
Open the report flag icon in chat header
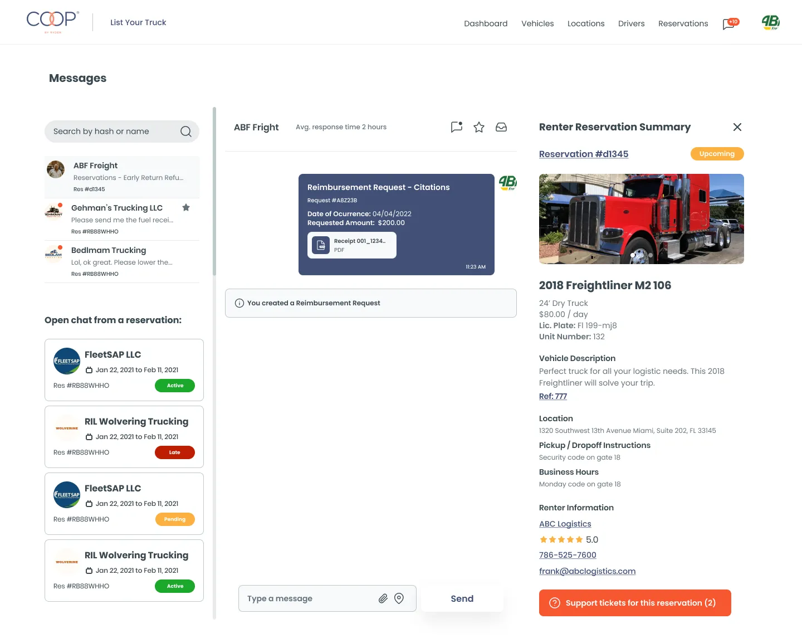(456, 127)
